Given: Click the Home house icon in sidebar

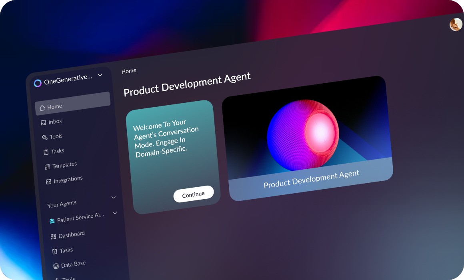Looking at the screenshot, I should (42, 108).
